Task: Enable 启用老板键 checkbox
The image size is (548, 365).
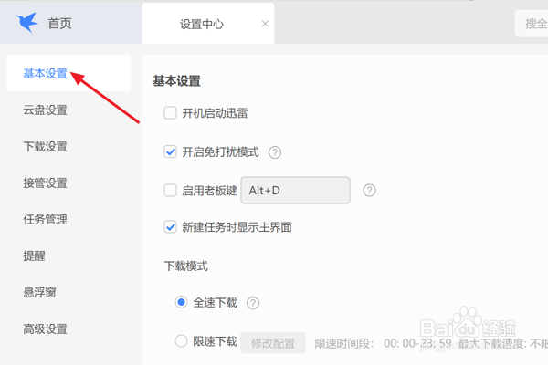Action: 170,191
